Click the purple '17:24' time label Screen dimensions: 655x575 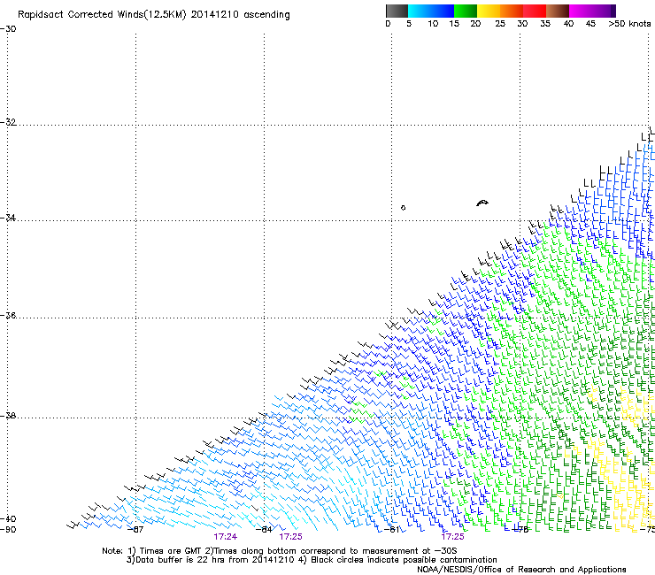[226, 537]
